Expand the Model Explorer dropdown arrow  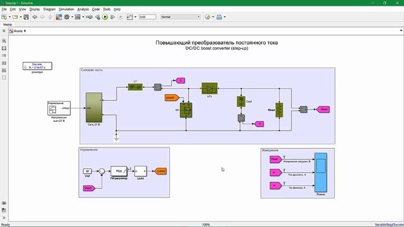click(83, 17)
